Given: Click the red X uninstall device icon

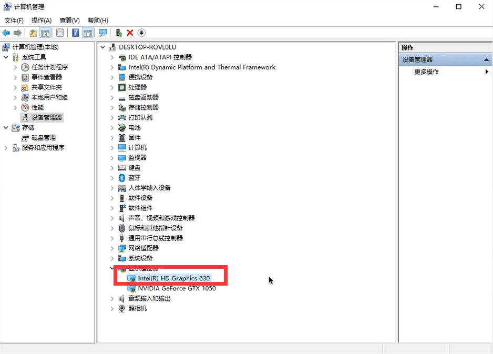Looking at the screenshot, I should (x=130, y=33).
